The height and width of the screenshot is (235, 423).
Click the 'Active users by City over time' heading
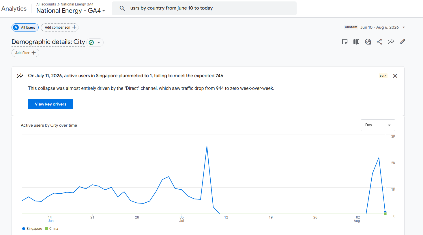(49, 125)
